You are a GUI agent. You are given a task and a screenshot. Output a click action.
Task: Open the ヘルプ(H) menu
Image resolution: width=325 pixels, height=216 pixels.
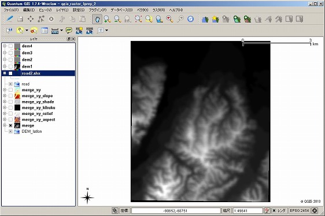point(176,10)
